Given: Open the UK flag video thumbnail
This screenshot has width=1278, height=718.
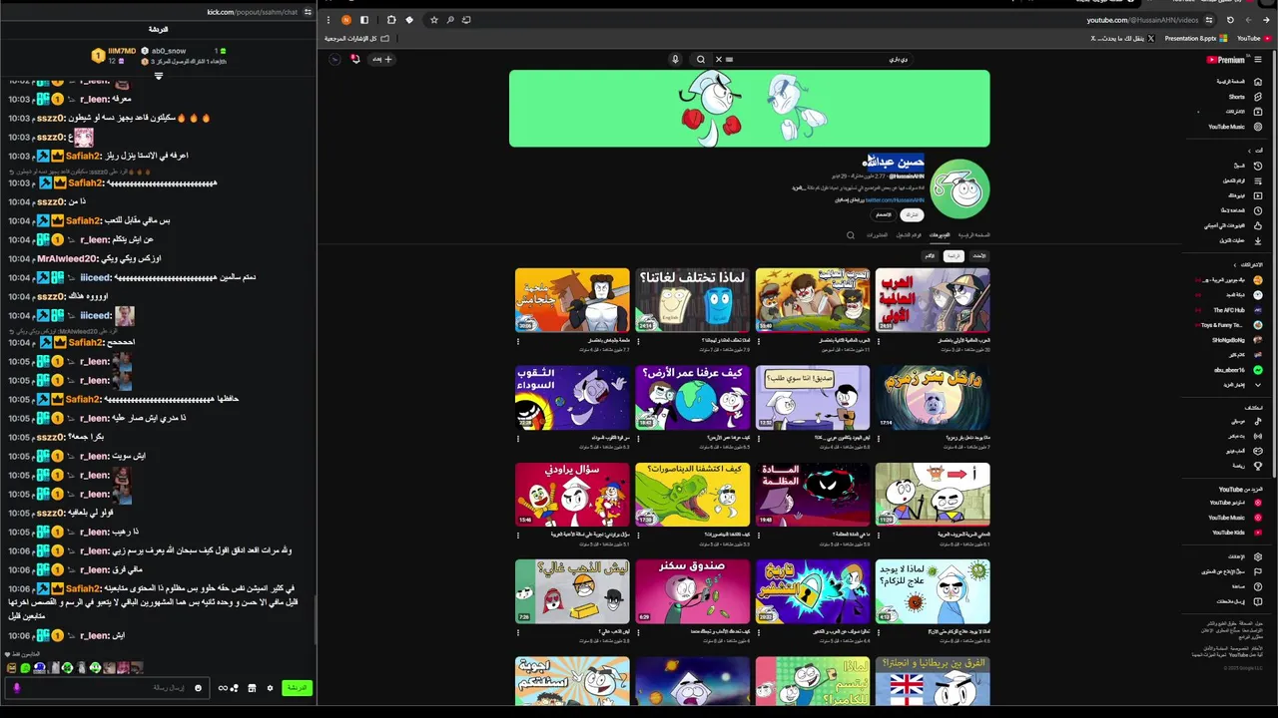Looking at the screenshot, I should pyautogui.click(x=933, y=681).
